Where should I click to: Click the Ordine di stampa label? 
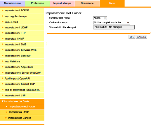[x=58, y=22]
